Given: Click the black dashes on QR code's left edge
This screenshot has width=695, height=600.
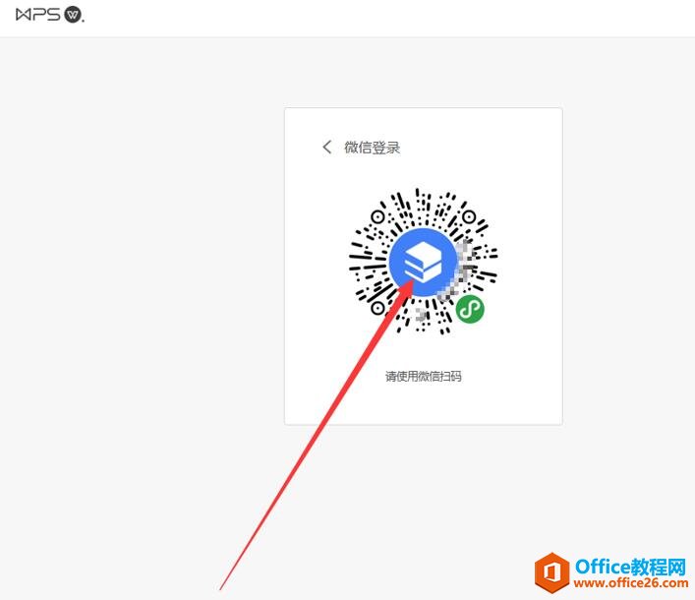Looking at the screenshot, I should point(361,262).
